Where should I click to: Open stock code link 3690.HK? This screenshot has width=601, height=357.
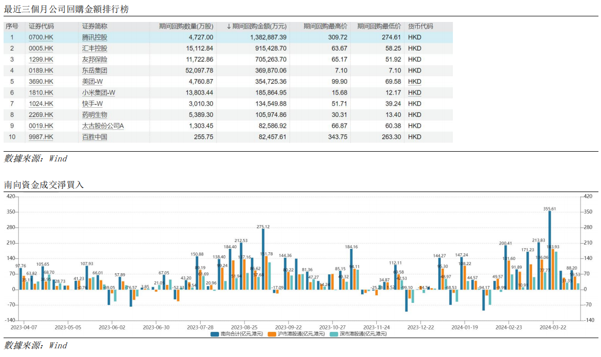41,82
